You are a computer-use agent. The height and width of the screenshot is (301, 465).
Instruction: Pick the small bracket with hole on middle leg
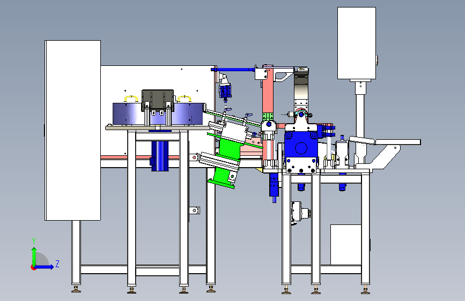tap(194, 210)
